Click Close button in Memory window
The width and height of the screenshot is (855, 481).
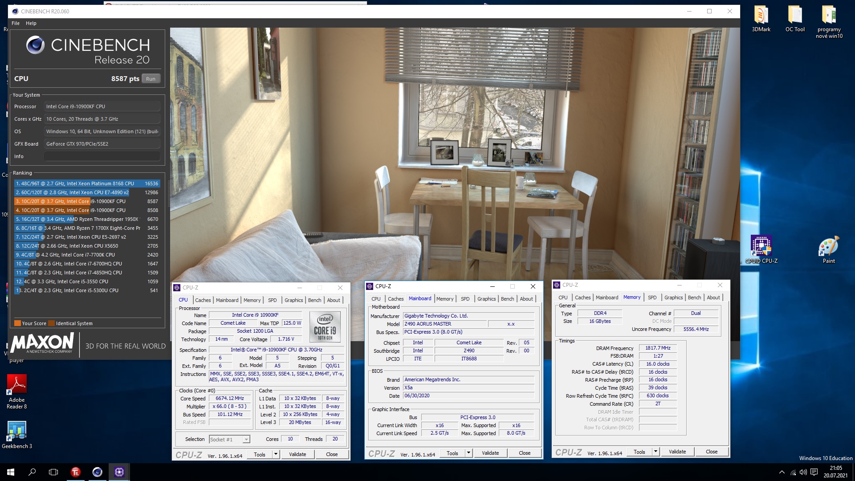(712, 452)
